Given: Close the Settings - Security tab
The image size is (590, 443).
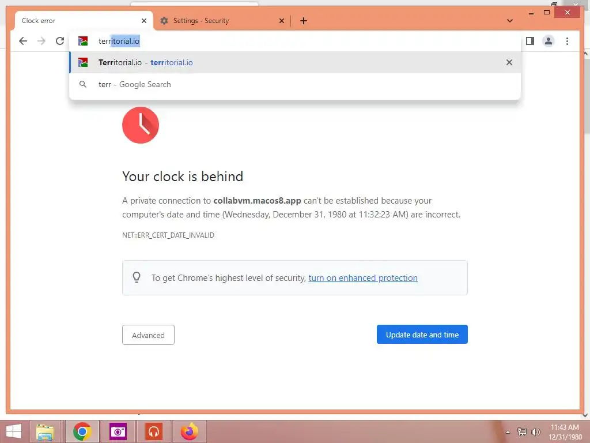Looking at the screenshot, I should 281,21.
